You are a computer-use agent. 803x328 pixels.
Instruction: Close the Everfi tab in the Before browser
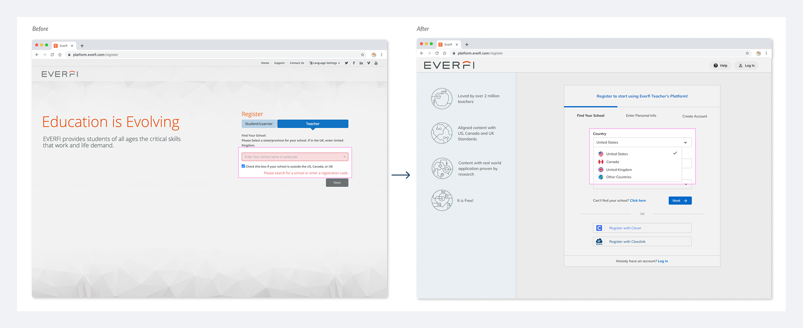point(72,46)
